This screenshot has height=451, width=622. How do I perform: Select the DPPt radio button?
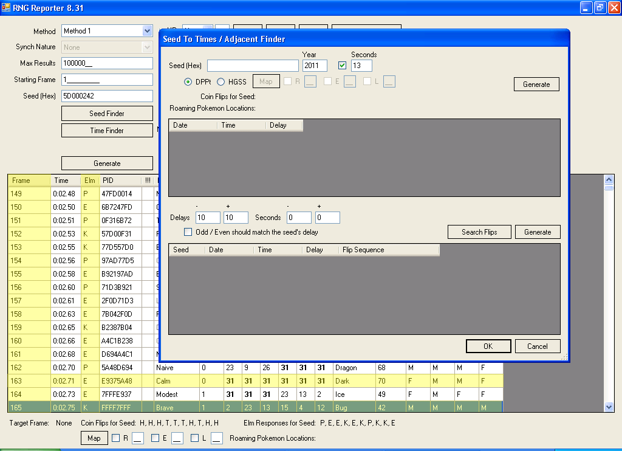[x=188, y=82]
